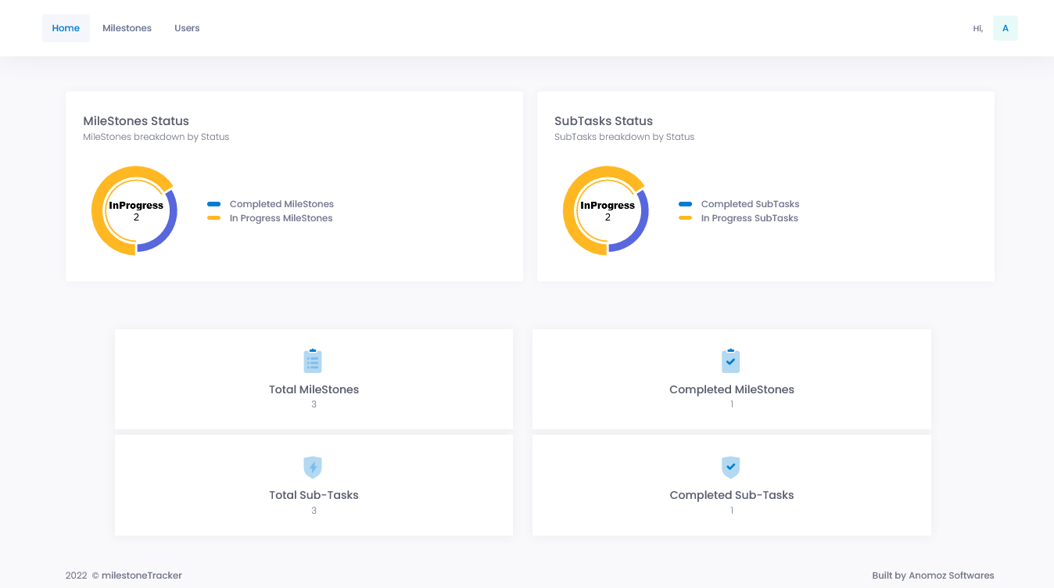This screenshot has height=588, width=1054.
Task: Click the 'InProgress 2' label inside MileStones donut
Action: 134,210
